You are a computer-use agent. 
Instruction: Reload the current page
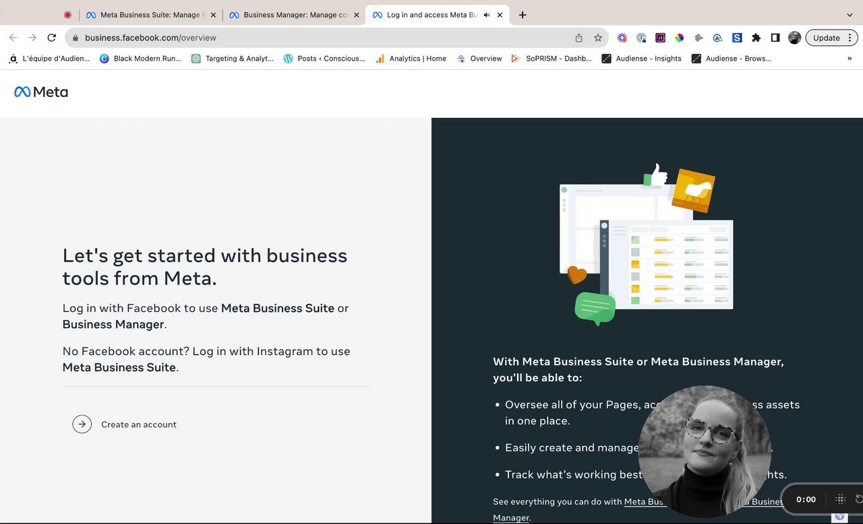tap(52, 38)
